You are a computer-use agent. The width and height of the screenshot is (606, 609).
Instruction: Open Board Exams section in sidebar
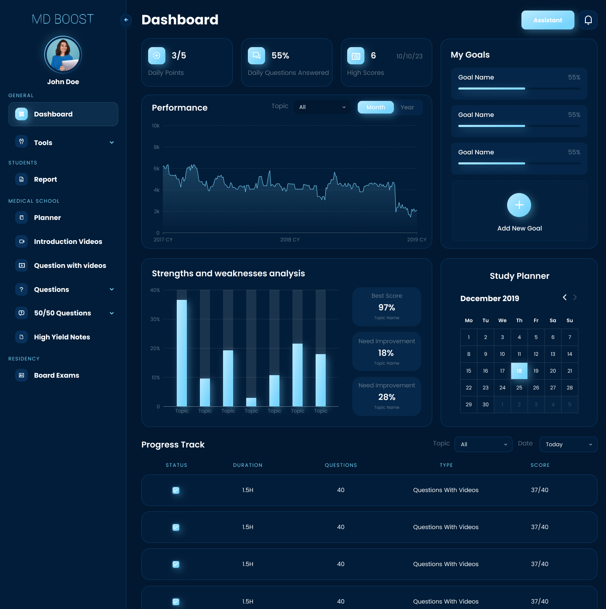(56, 375)
